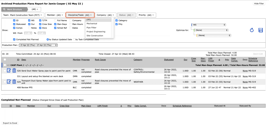Open the WS To L7 level selector

coord(42,33)
